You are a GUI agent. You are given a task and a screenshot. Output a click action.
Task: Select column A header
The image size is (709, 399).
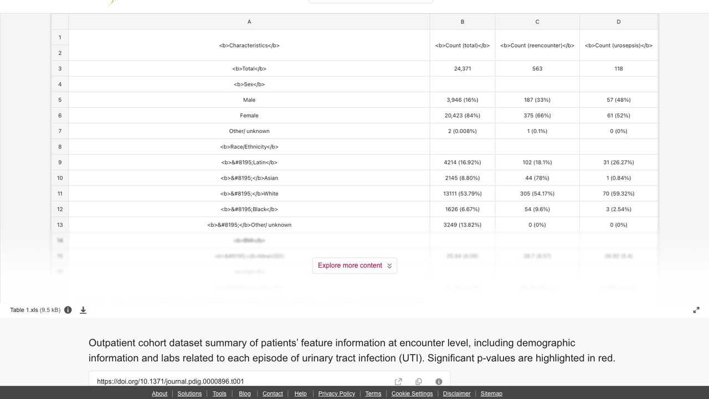click(249, 22)
